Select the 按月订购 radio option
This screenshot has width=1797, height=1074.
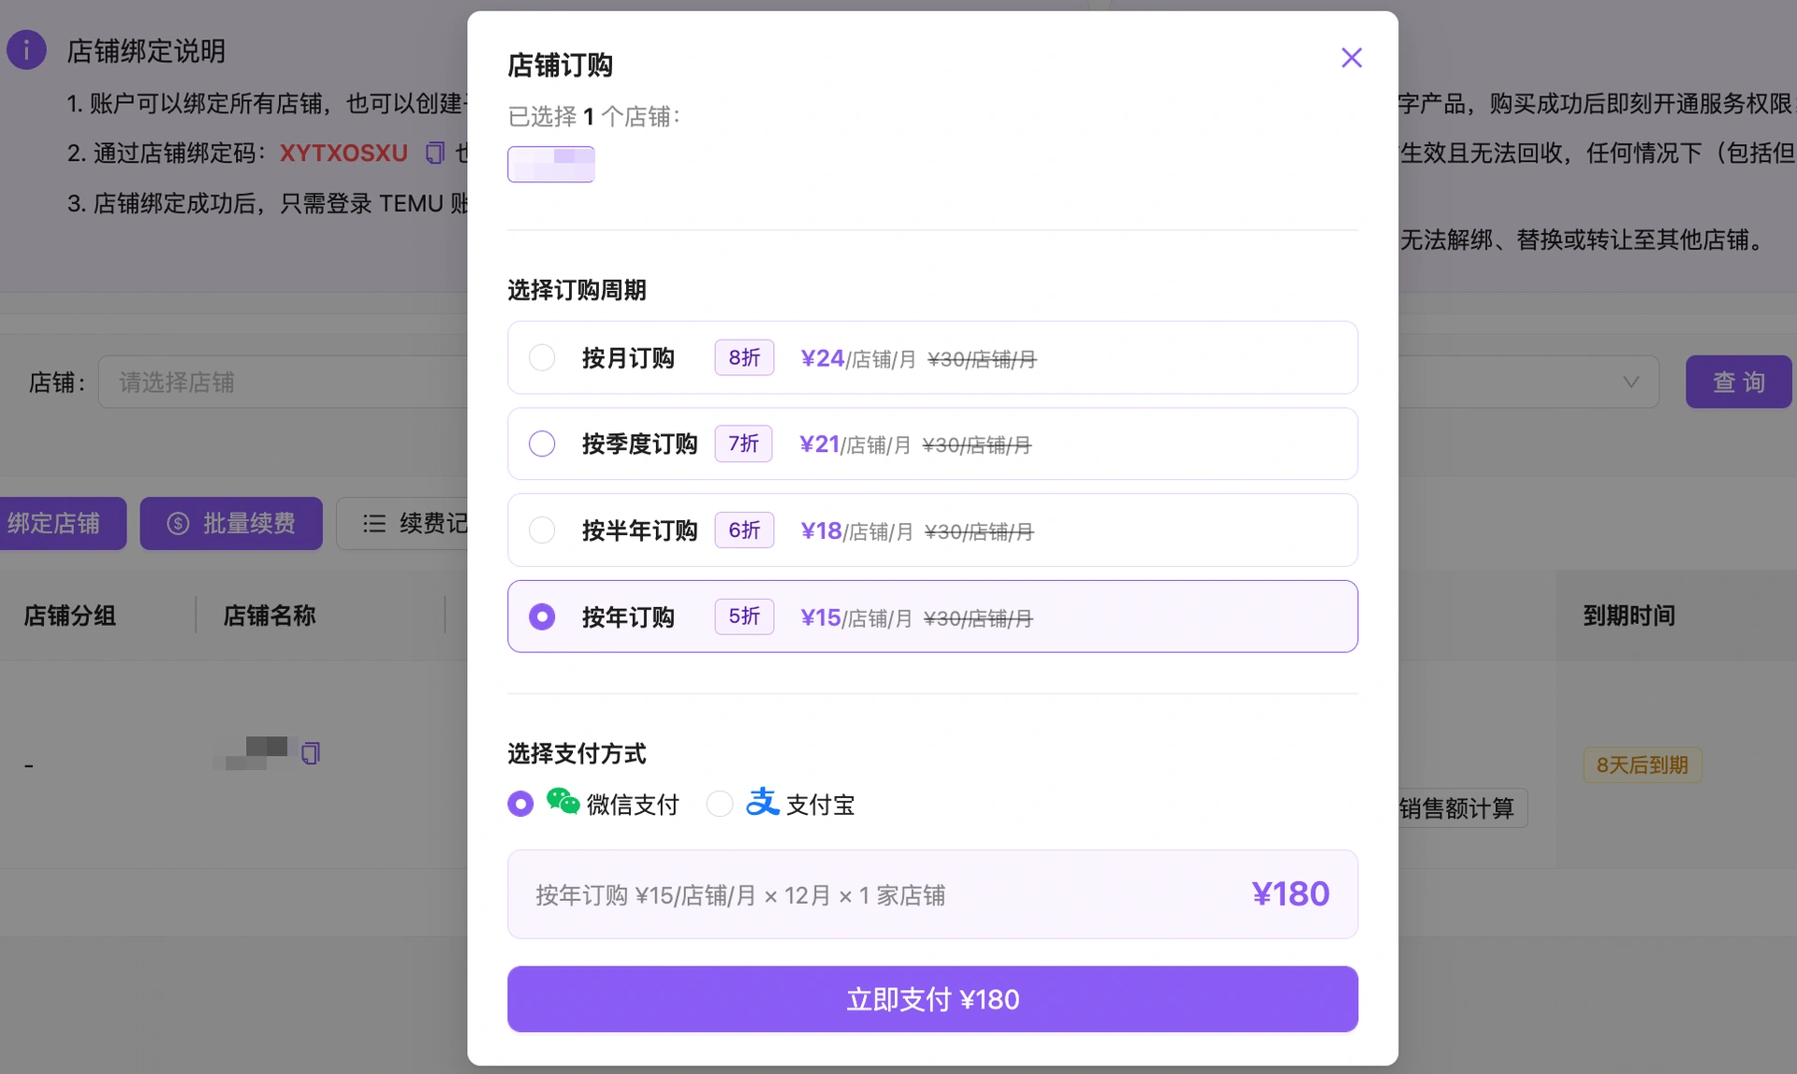pos(542,357)
